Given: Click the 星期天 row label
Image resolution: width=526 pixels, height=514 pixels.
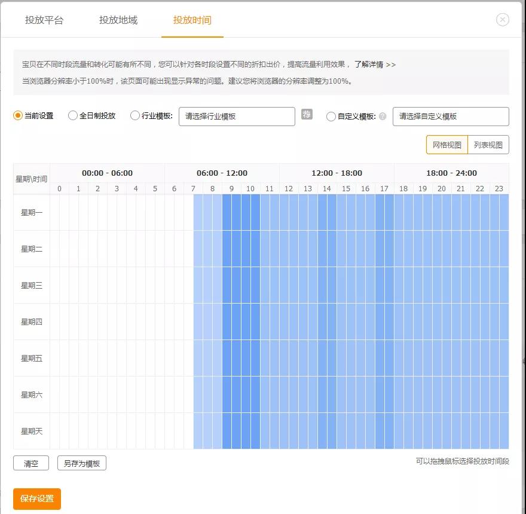Looking at the screenshot, I should point(31,430).
